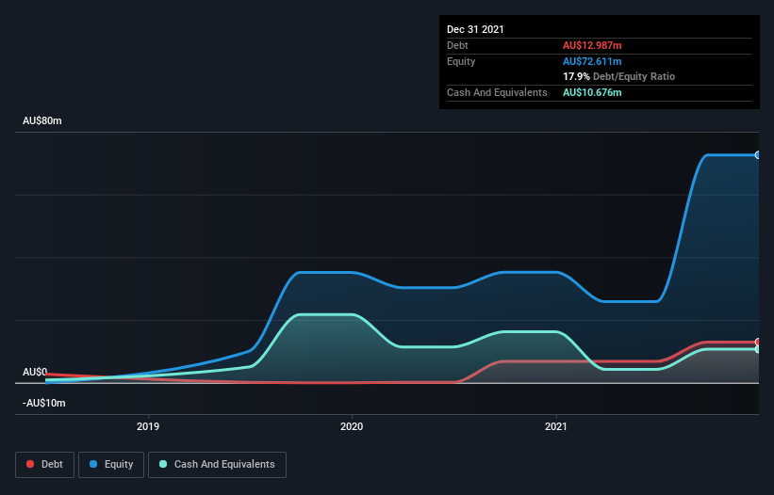This screenshot has width=774, height=495.
Task: Click the Debt label in tooltip
Action: point(457,45)
